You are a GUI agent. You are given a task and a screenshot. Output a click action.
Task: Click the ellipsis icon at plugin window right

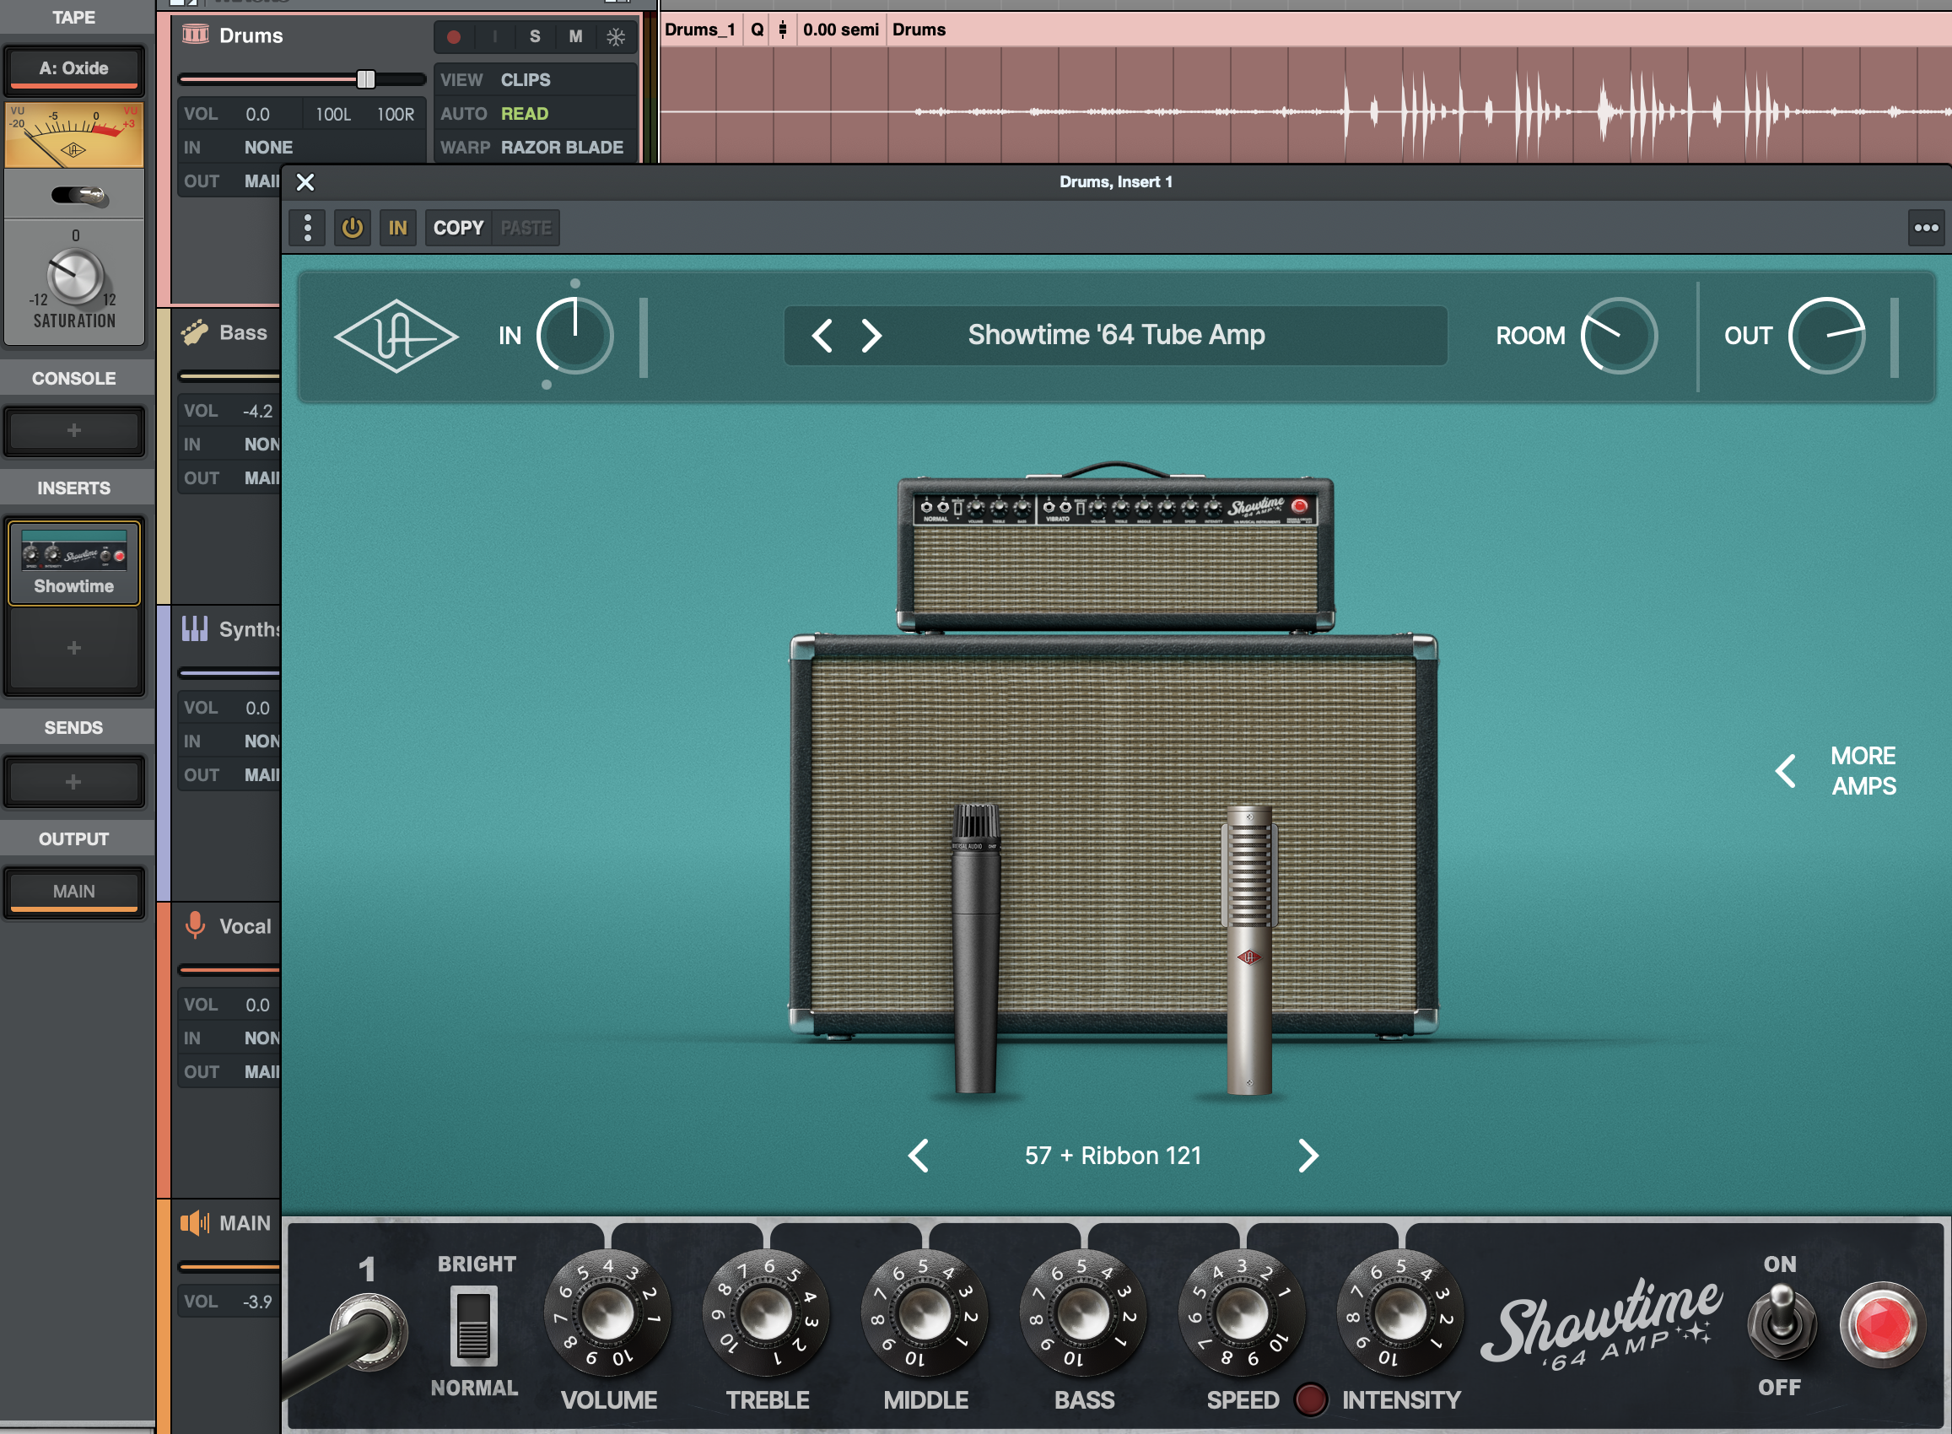1926,229
